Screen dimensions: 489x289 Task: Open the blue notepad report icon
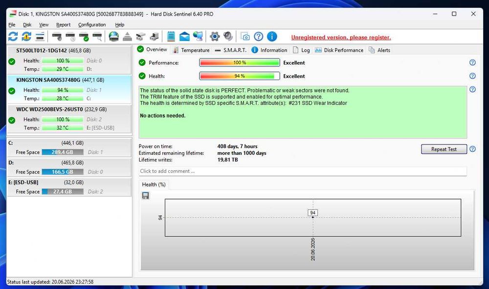point(171,37)
